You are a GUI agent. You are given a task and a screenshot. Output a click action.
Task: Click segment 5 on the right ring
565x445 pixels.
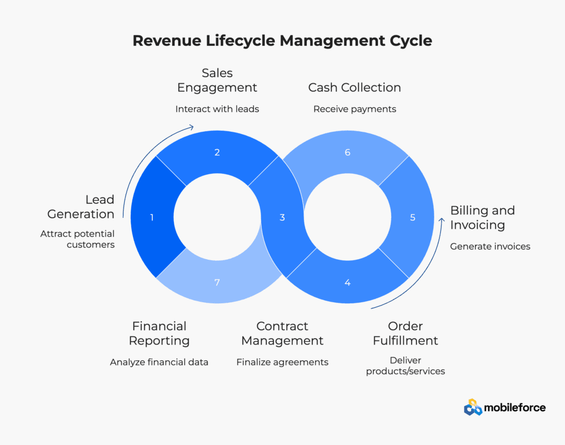click(413, 217)
